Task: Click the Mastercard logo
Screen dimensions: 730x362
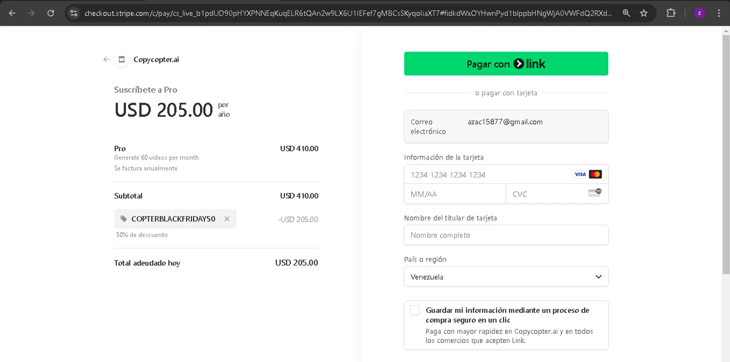Action: [x=595, y=174]
